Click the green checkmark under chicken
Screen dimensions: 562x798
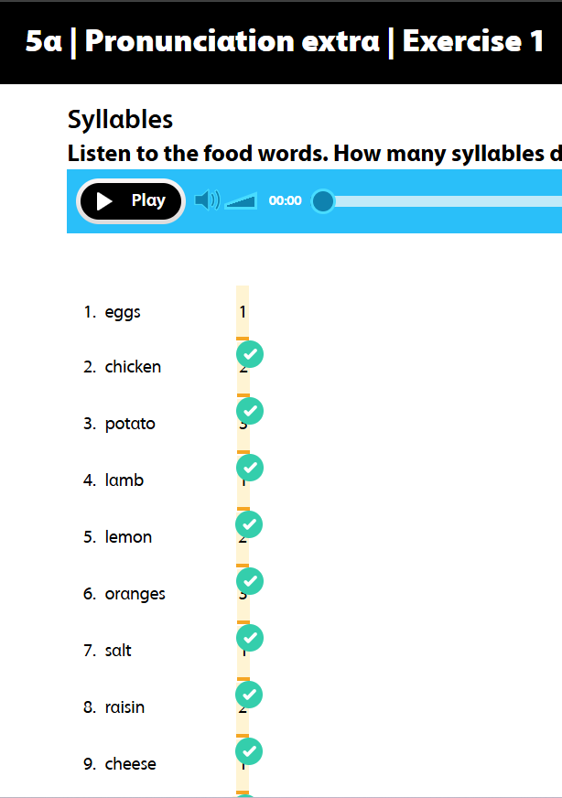tap(250, 411)
